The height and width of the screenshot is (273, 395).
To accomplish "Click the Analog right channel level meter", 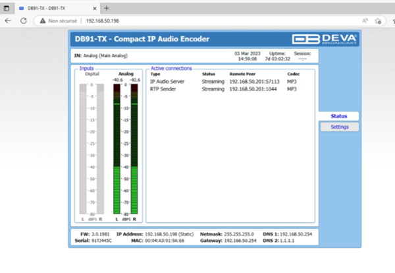I will pos(134,149).
